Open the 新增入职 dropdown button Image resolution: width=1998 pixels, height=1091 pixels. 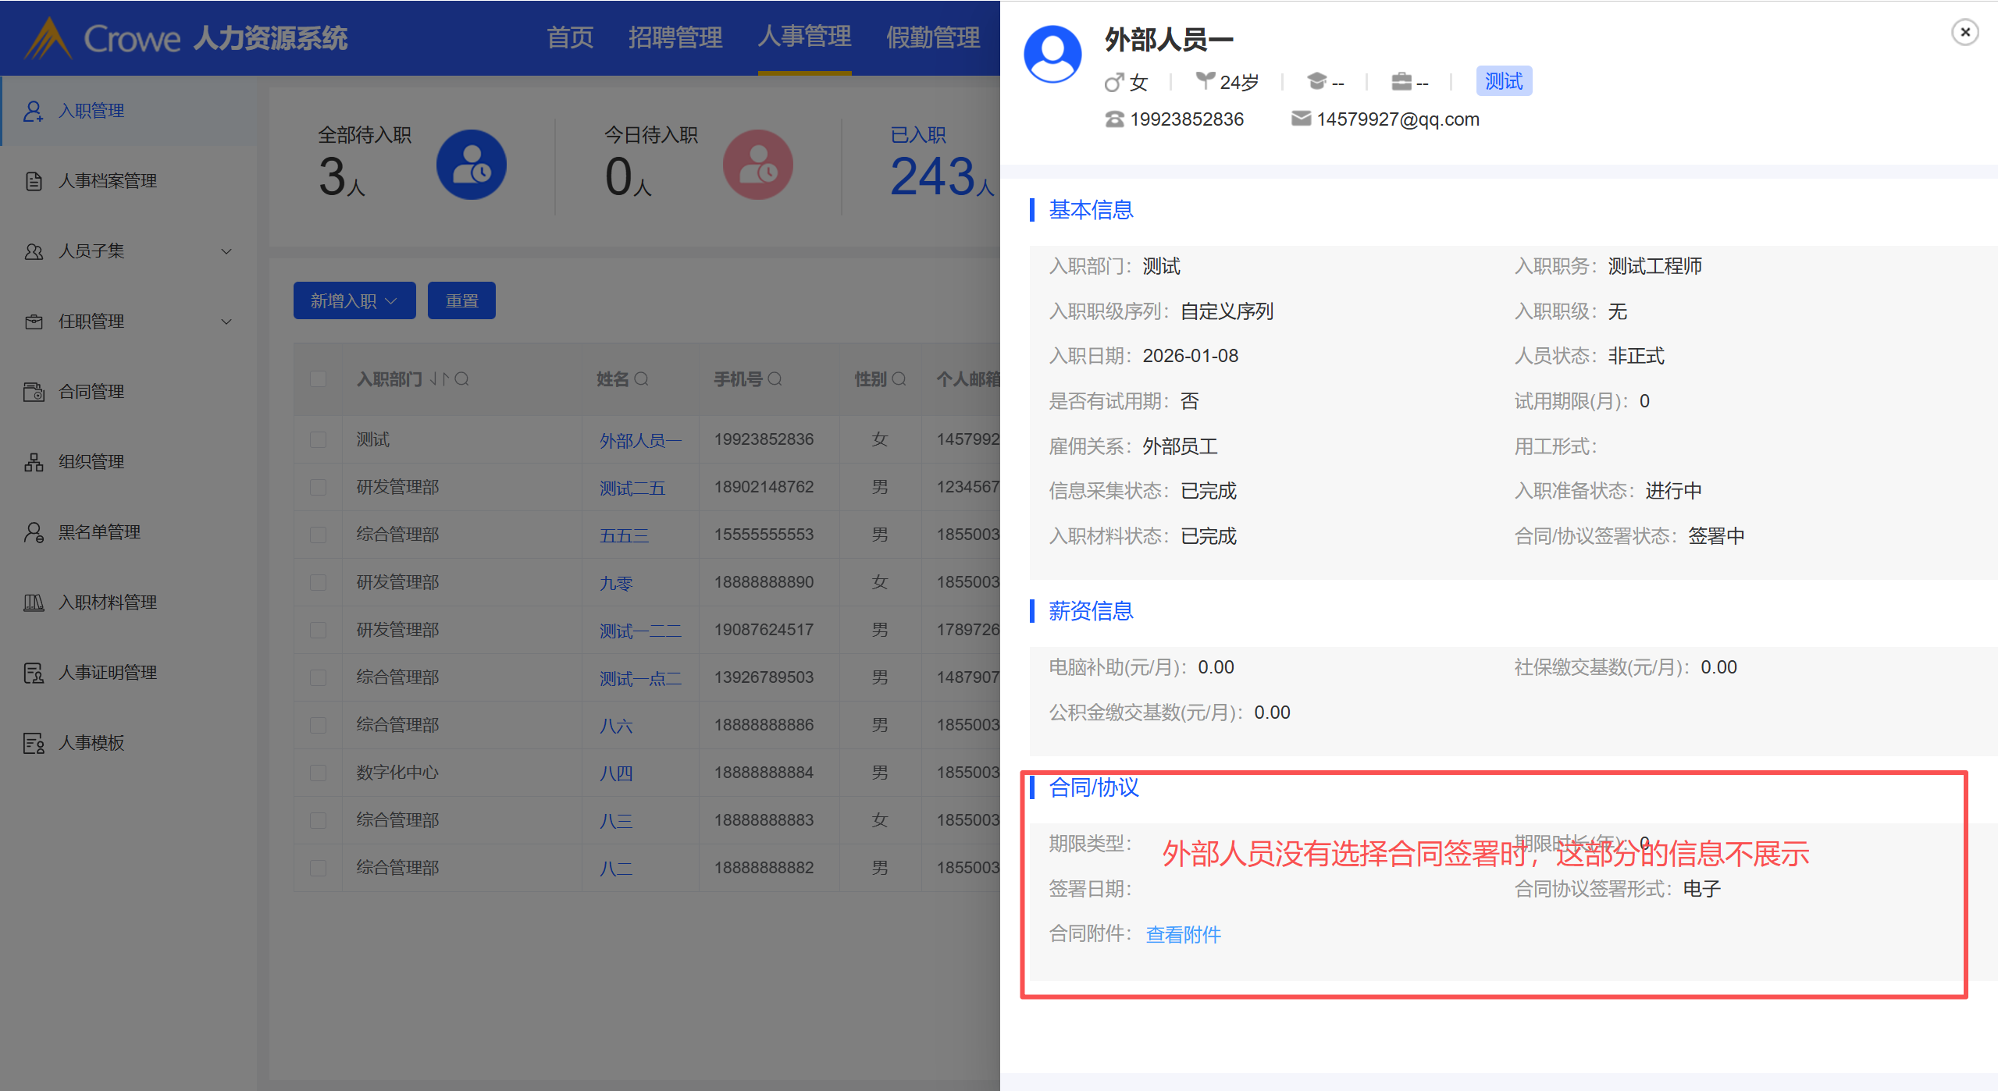click(354, 301)
